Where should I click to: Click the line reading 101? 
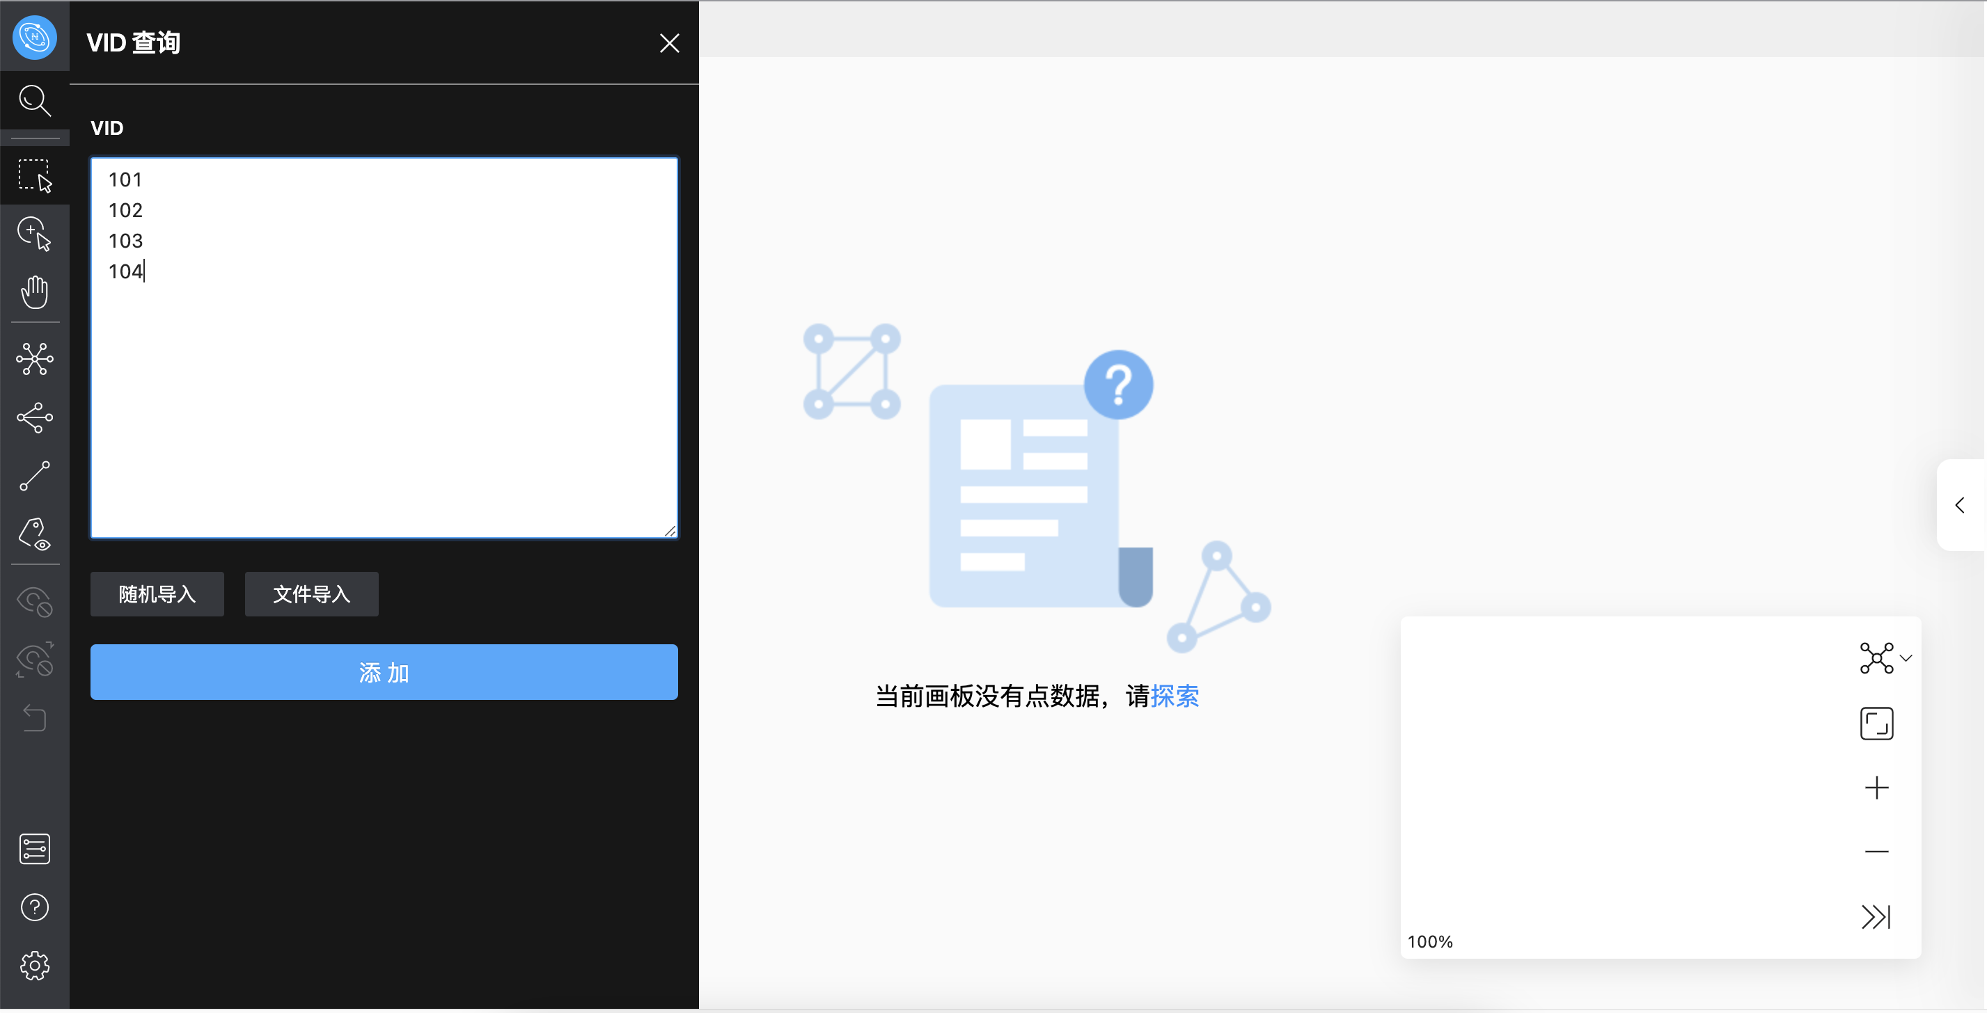pos(125,179)
